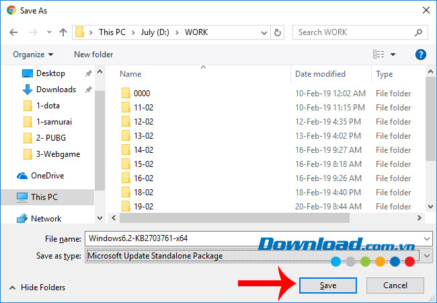This screenshot has width=437, height=303.
Task: Click the horizontal scrollbar thumb
Action: coord(235,218)
